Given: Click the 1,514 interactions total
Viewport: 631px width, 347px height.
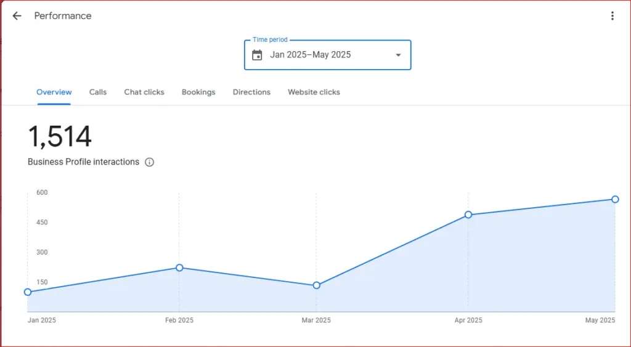Looking at the screenshot, I should (60, 136).
